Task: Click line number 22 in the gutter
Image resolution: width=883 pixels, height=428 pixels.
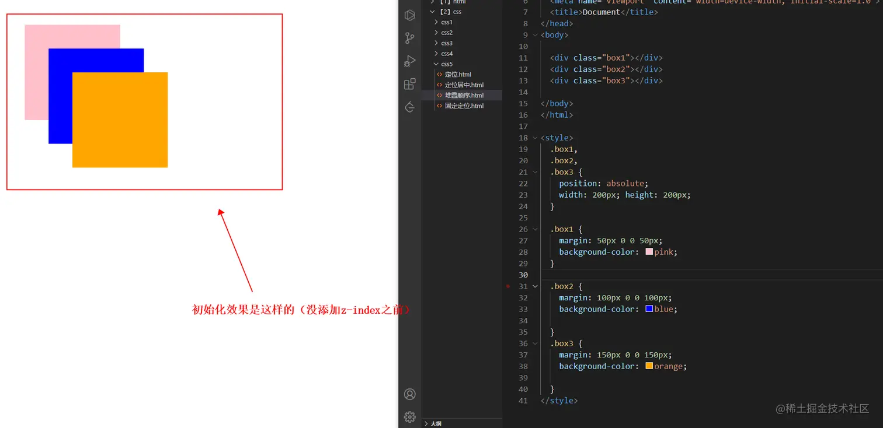Action: click(x=523, y=184)
